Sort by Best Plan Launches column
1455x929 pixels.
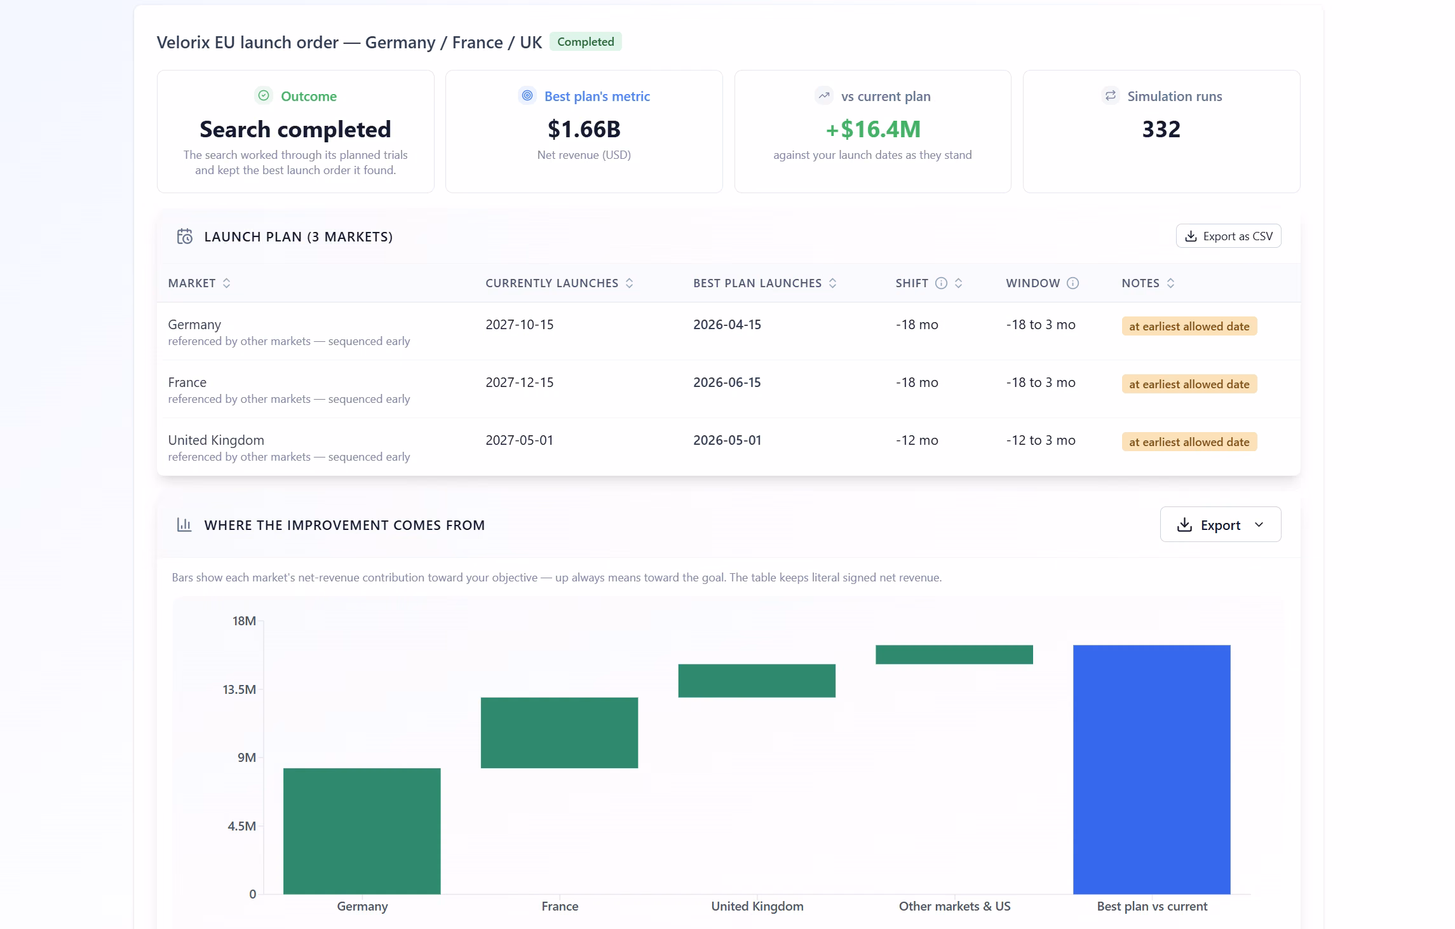click(832, 283)
